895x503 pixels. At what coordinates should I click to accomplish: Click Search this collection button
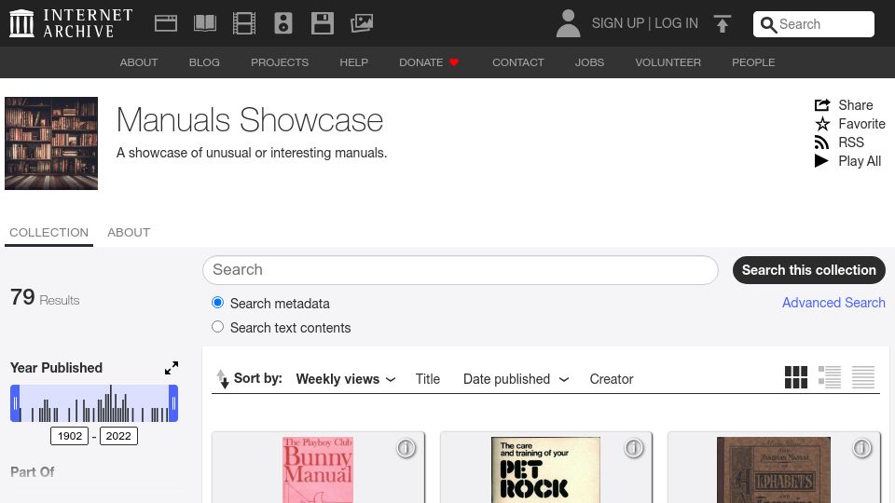click(x=809, y=270)
